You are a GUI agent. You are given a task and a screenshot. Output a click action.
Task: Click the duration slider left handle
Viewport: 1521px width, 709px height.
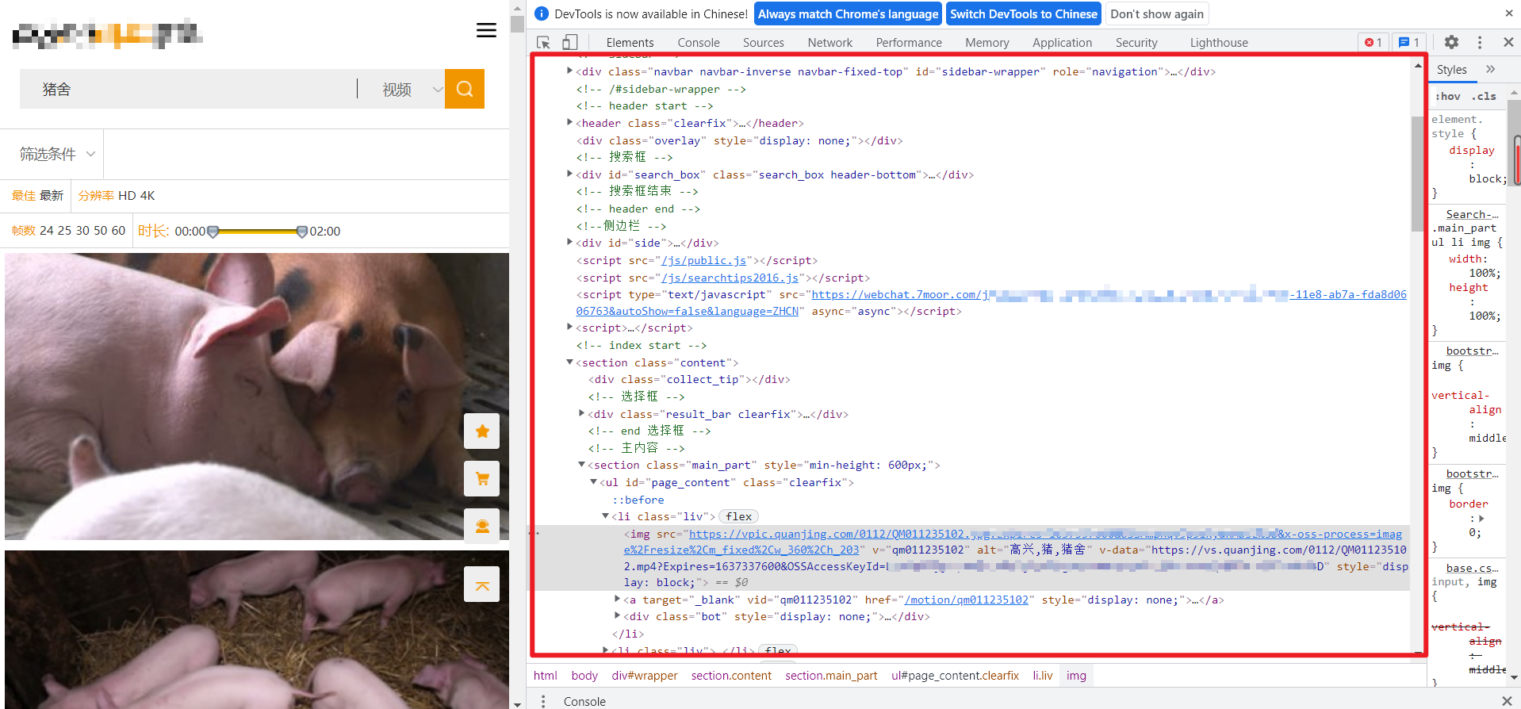(213, 232)
